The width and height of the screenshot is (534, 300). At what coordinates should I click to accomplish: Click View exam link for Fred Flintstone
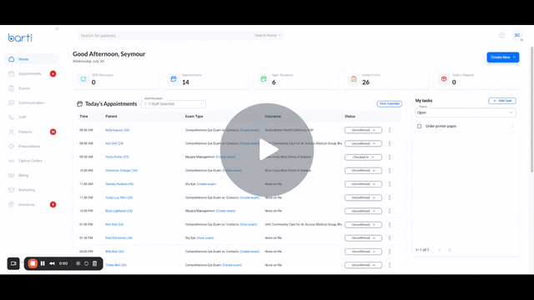pyautogui.click(x=205, y=238)
